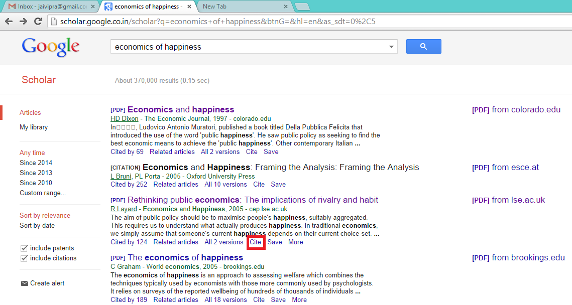Click the address bar URL
Viewport: 572px width, 305px height.
click(x=218, y=22)
